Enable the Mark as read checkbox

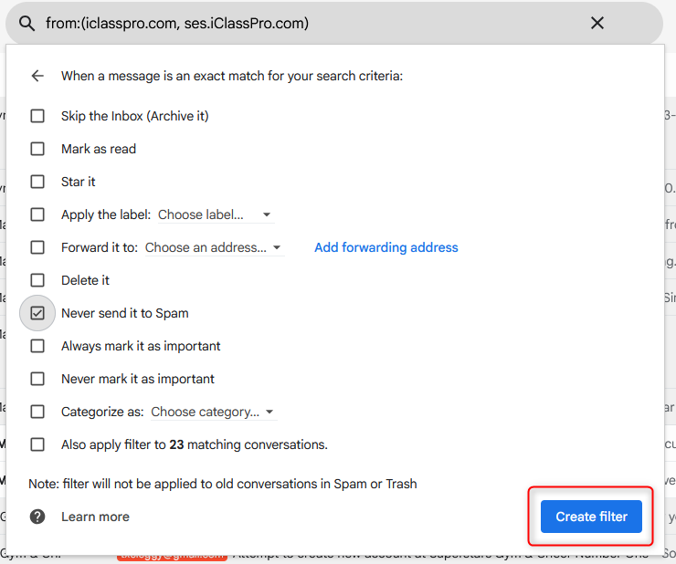tap(37, 149)
